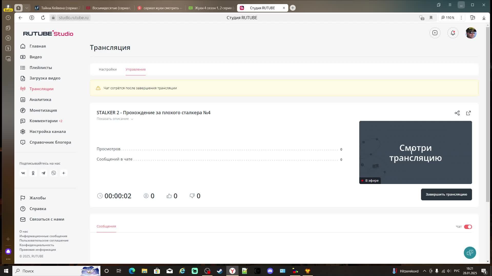492x276 pixels.
Task: Open the 110% zoom indicator
Action: 448,18
